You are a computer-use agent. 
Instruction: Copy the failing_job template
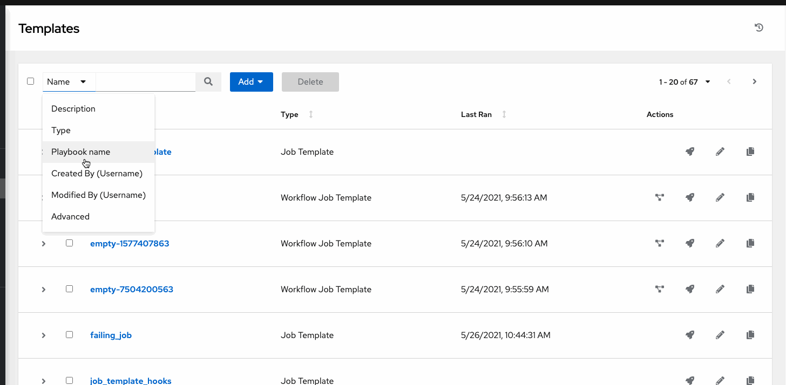point(750,335)
